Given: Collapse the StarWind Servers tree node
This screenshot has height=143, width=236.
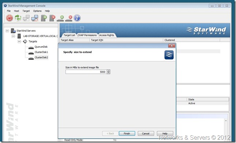Looking at the screenshot, I should [7, 31].
